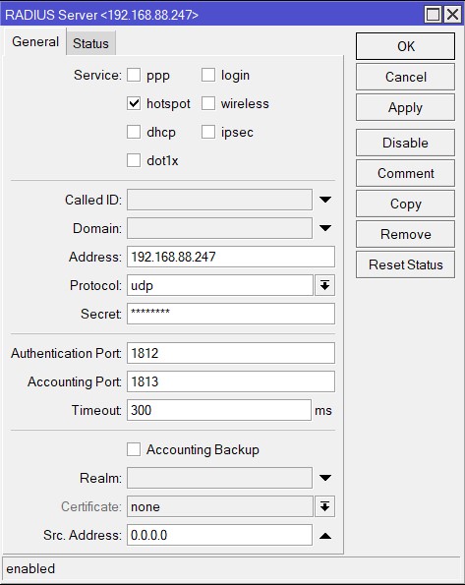Click the Protocol udp value box
The width and height of the screenshot is (465, 585).
click(x=220, y=285)
